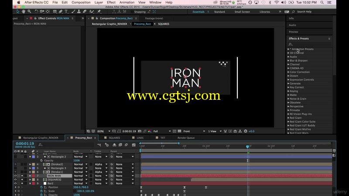Switch to the Small Screen workspace
The image size is (349, 196).
(x=242, y=12)
